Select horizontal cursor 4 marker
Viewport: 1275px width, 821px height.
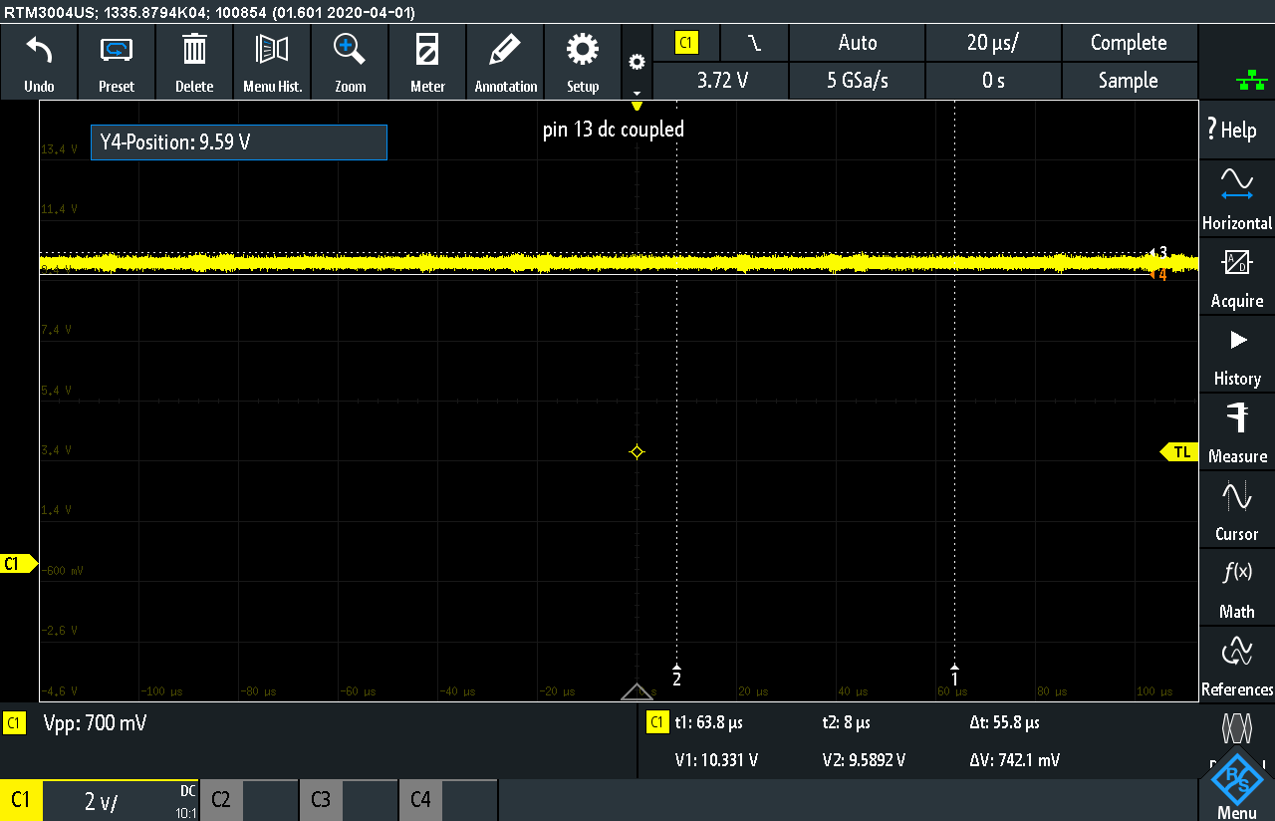1158,274
